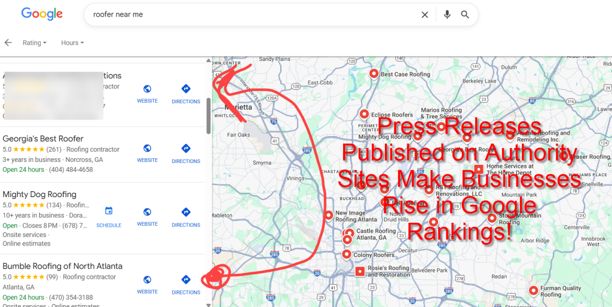
Task: Click the magnifying glass search icon
Action: pos(465,15)
